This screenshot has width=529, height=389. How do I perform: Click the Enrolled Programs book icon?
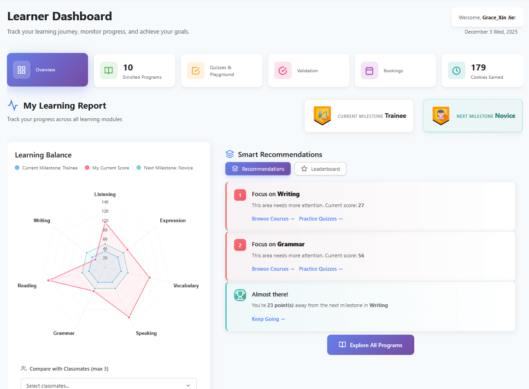point(109,70)
